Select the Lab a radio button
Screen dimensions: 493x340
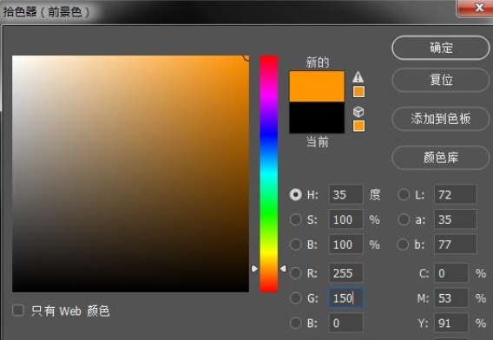point(404,219)
